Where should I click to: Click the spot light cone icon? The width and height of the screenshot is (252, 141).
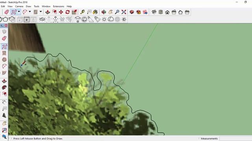click(91, 19)
